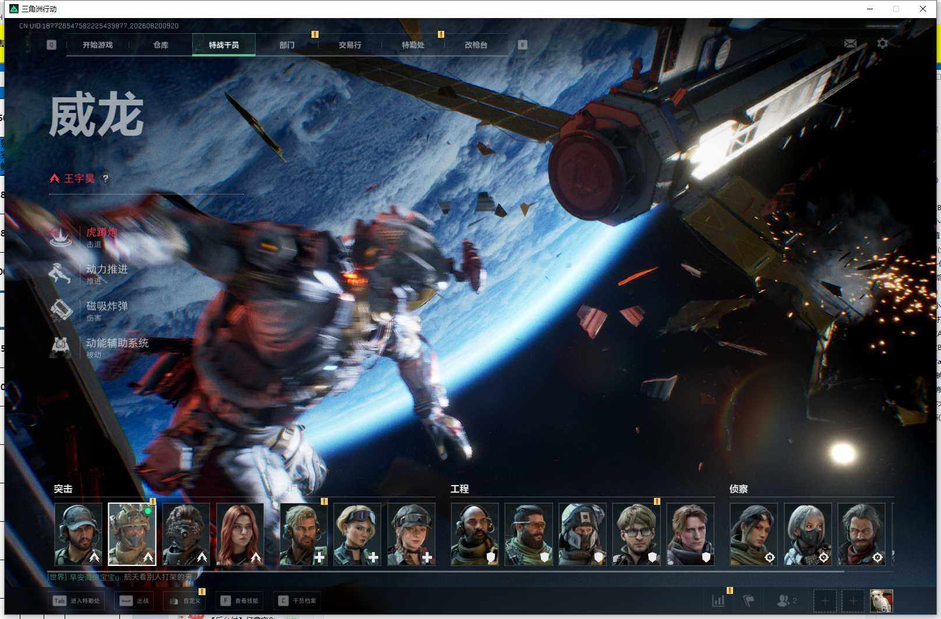Click the 查看技能 view skills button
The width and height of the screenshot is (941, 619).
tap(239, 601)
